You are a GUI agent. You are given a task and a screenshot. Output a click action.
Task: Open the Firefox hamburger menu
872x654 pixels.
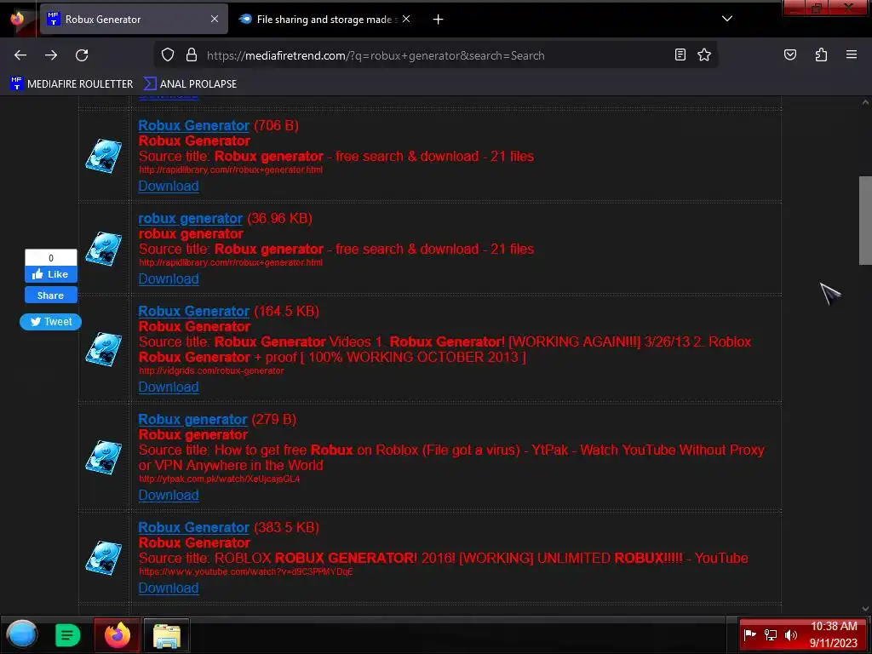coord(852,54)
